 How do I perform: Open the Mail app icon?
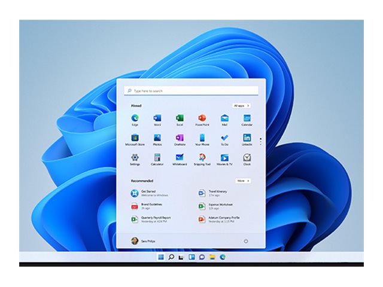(x=224, y=118)
